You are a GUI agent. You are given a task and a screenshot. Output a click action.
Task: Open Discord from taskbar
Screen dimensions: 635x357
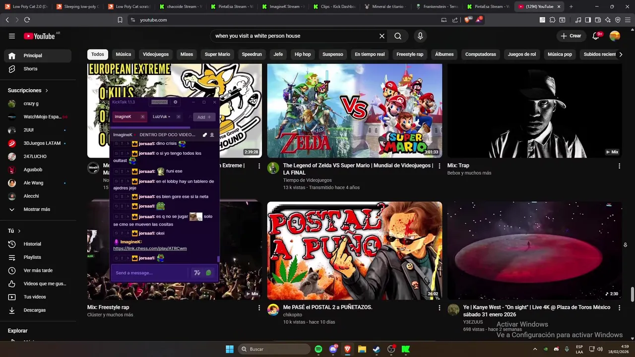coord(333,349)
